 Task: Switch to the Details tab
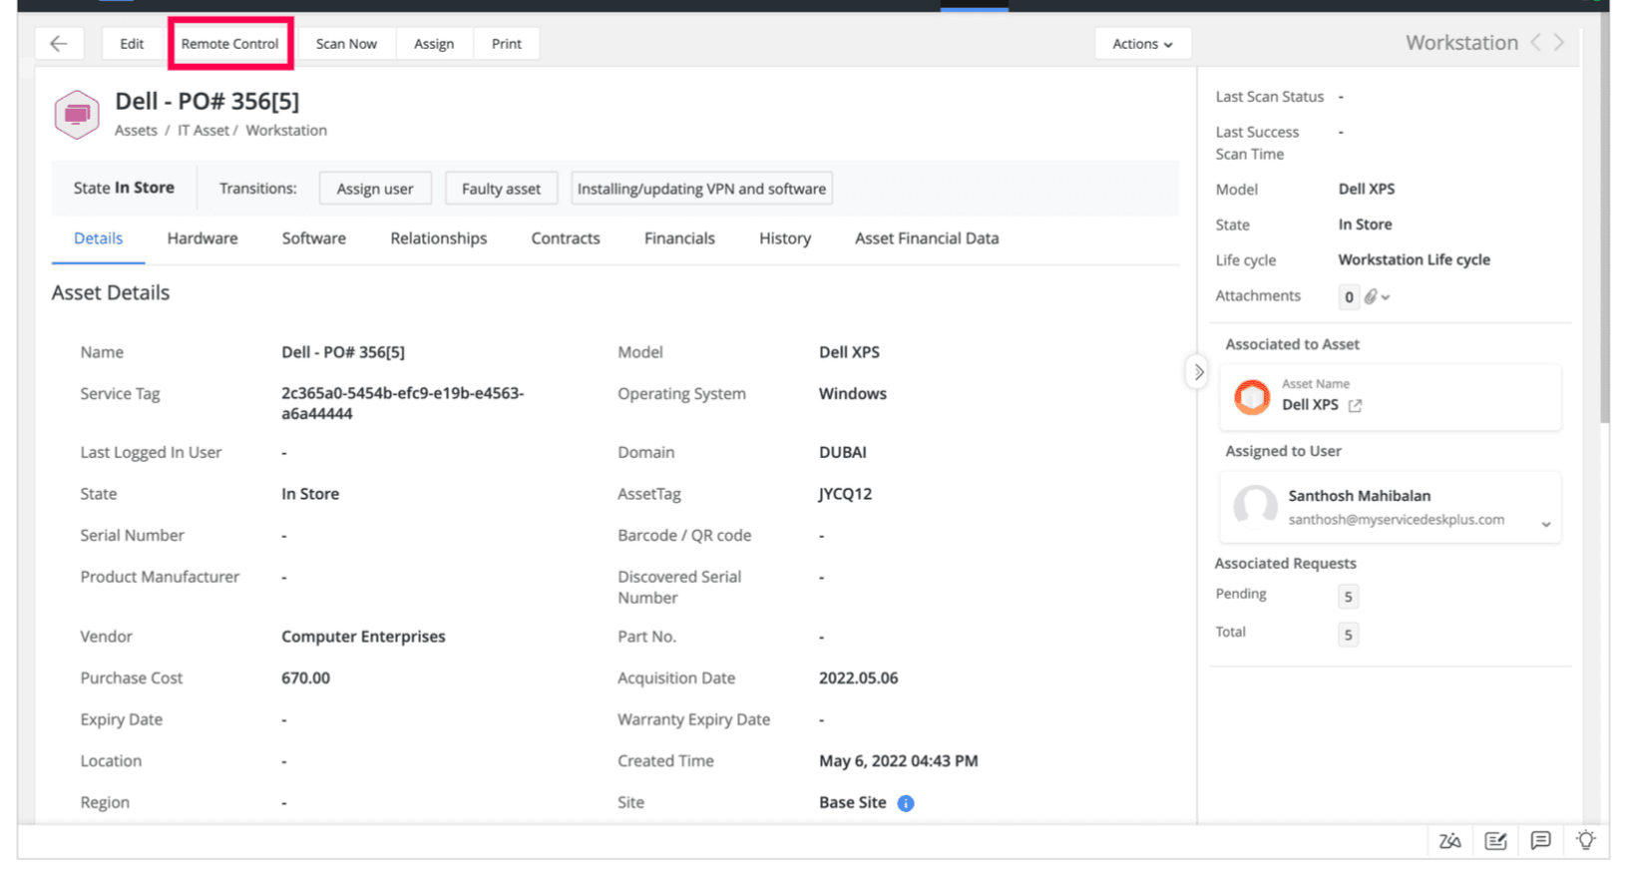point(98,238)
